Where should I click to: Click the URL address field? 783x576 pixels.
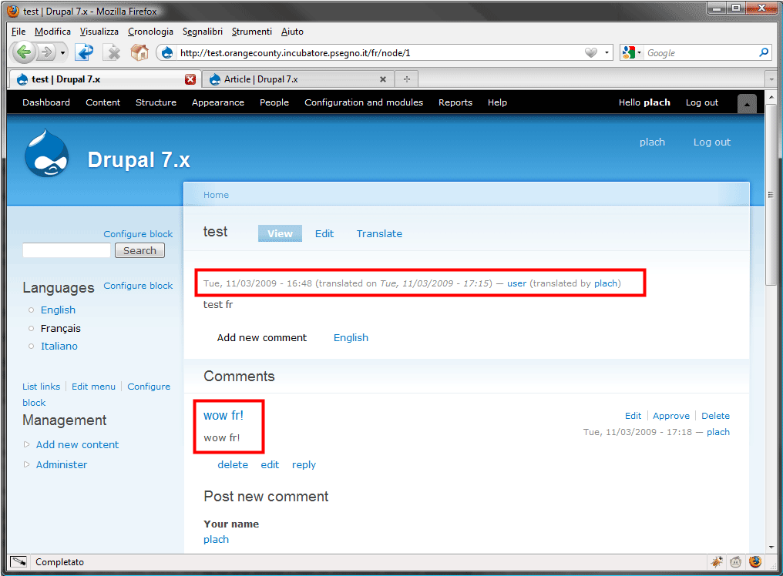(379, 52)
